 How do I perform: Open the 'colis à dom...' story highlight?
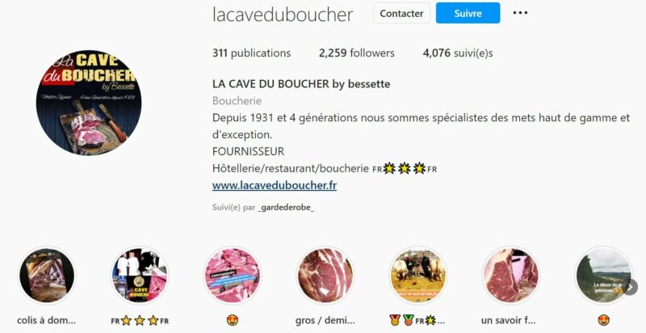click(47, 276)
